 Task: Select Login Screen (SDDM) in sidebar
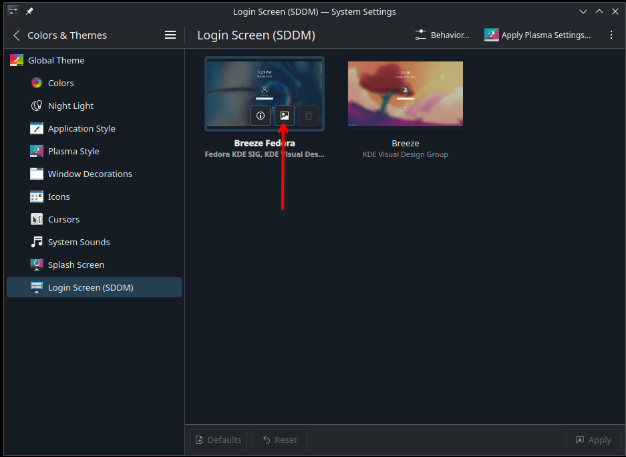(x=94, y=287)
